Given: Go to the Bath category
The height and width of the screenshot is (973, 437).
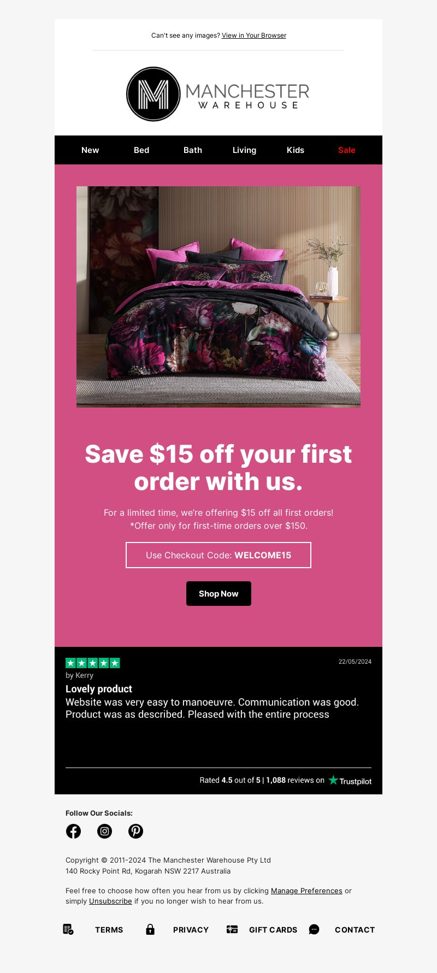Looking at the screenshot, I should pyautogui.click(x=193, y=150).
